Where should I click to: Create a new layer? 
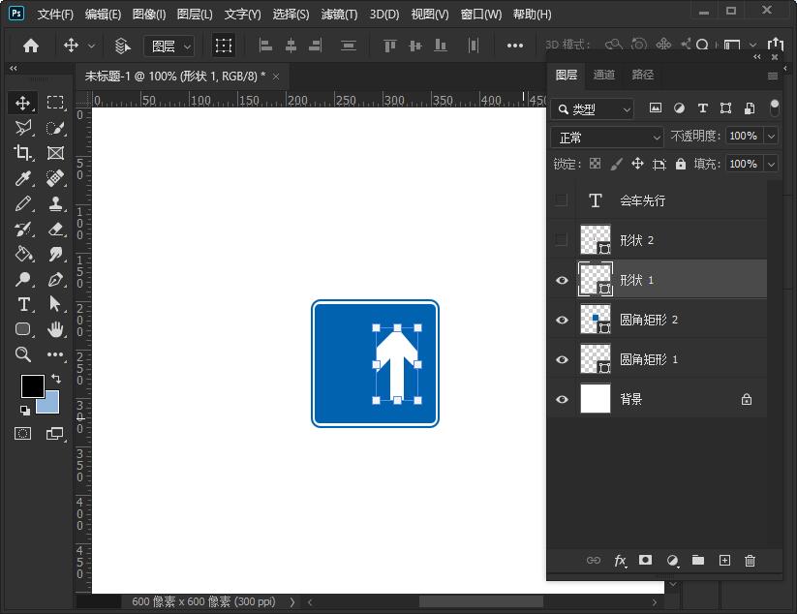tap(724, 560)
